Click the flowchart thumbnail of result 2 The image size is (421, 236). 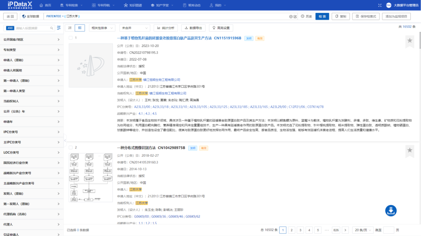tap(91, 178)
